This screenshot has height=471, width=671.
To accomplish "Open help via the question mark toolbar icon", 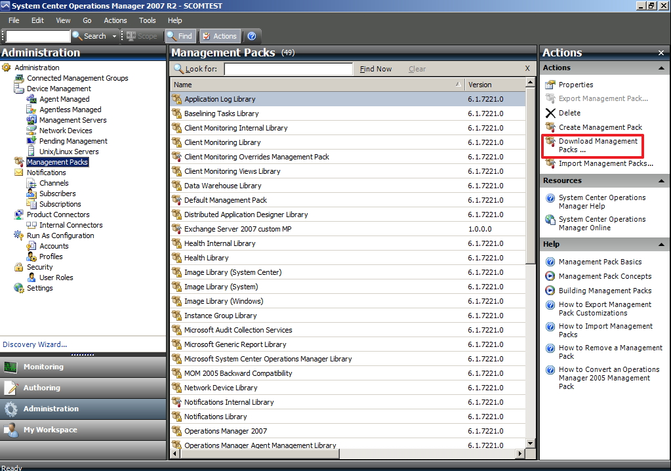I will 251,36.
